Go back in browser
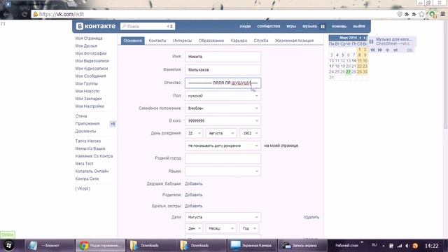The width and height of the screenshot is (448, 252). [6, 14]
